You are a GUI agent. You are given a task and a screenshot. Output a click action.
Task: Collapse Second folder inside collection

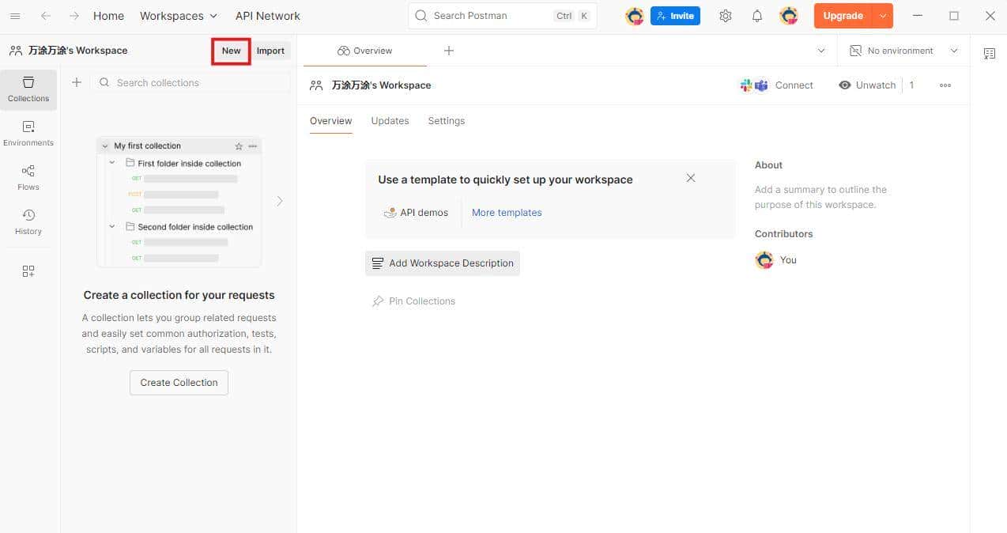click(x=111, y=226)
